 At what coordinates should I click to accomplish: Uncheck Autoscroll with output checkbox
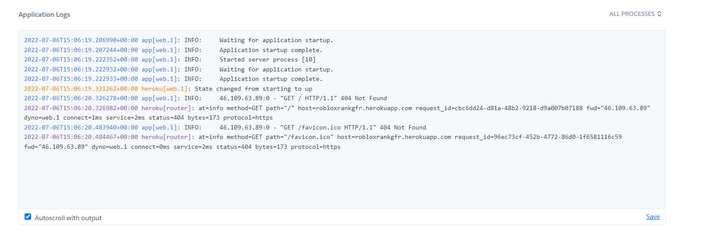pos(28,217)
